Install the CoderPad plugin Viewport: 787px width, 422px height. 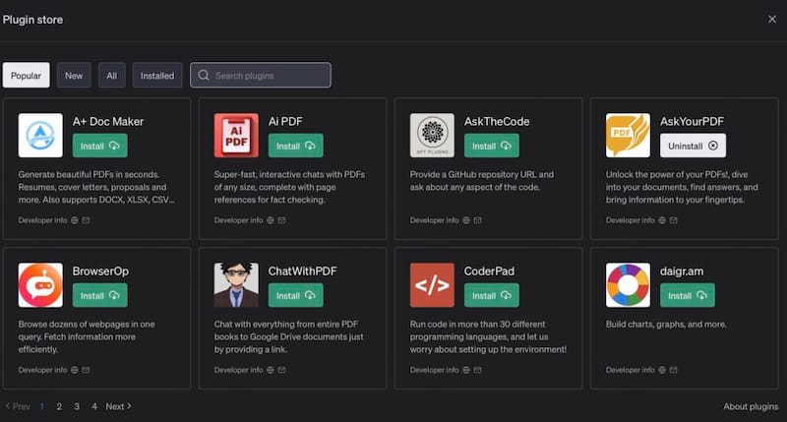point(491,295)
